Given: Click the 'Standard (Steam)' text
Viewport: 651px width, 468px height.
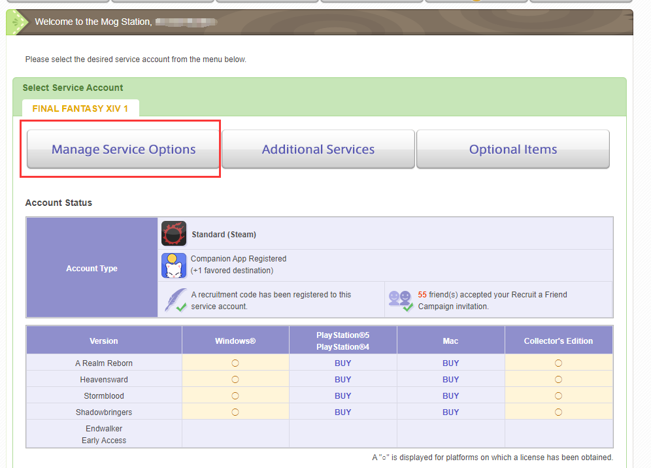Looking at the screenshot, I should tap(224, 234).
